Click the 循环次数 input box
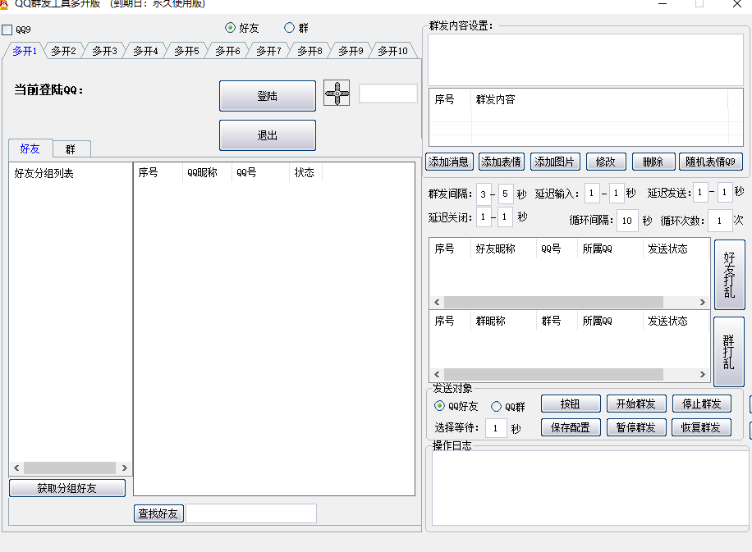The height and width of the screenshot is (552, 752). point(719,221)
